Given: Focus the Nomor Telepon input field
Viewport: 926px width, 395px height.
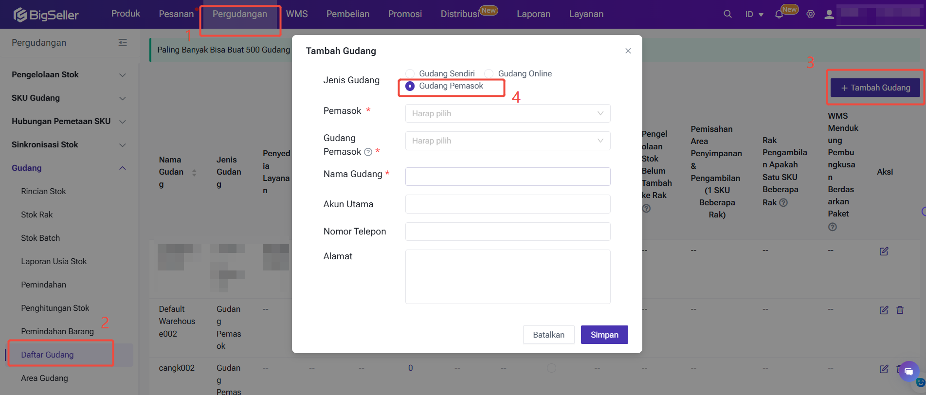Looking at the screenshot, I should coord(508,232).
